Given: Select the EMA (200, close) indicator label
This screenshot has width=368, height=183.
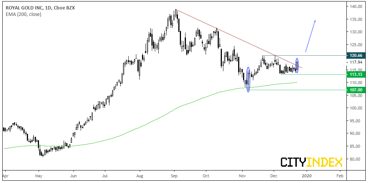Looking at the screenshot, I should click(x=23, y=14).
